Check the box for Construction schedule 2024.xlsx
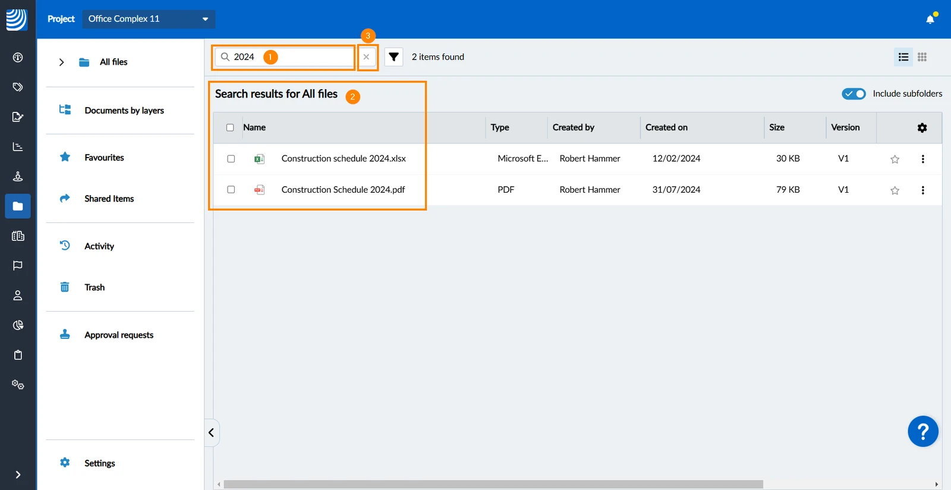951x490 pixels. (231, 159)
